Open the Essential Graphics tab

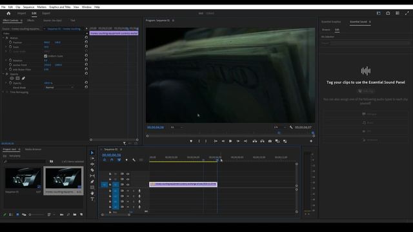pos(331,22)
